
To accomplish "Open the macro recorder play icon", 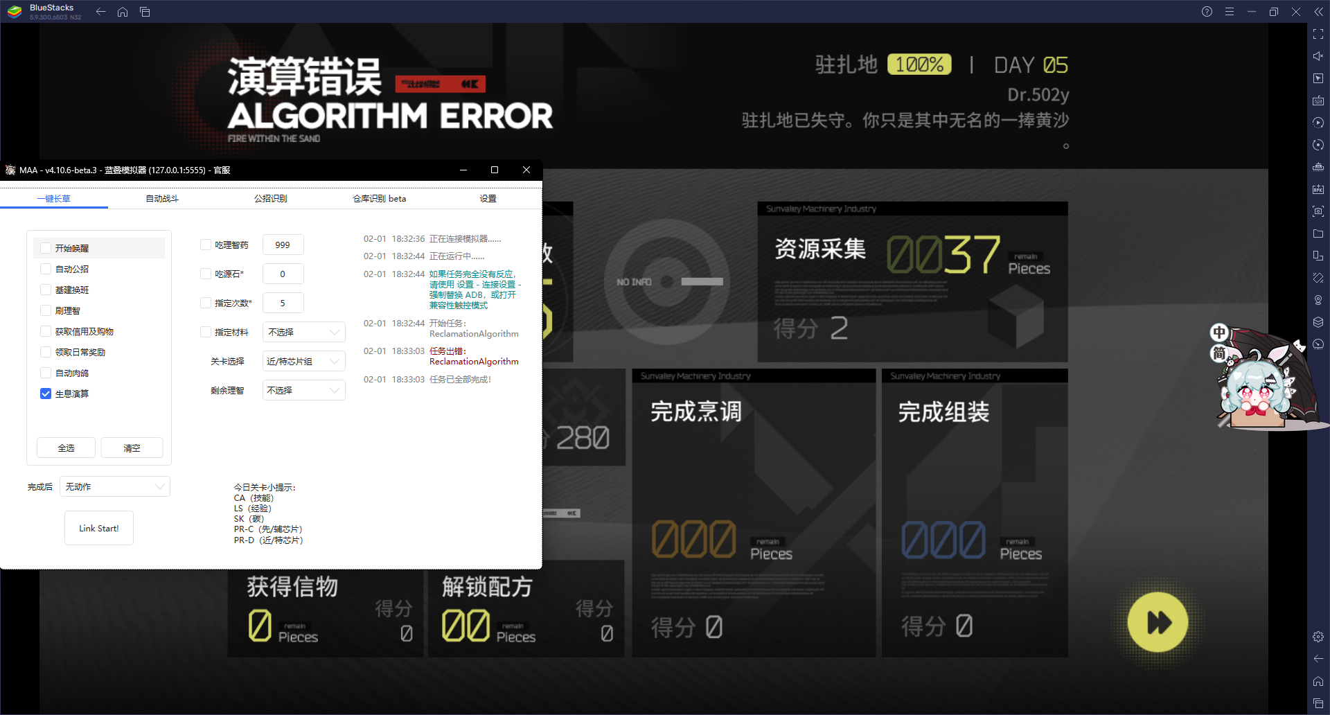I will click(x=1318, y=123).
